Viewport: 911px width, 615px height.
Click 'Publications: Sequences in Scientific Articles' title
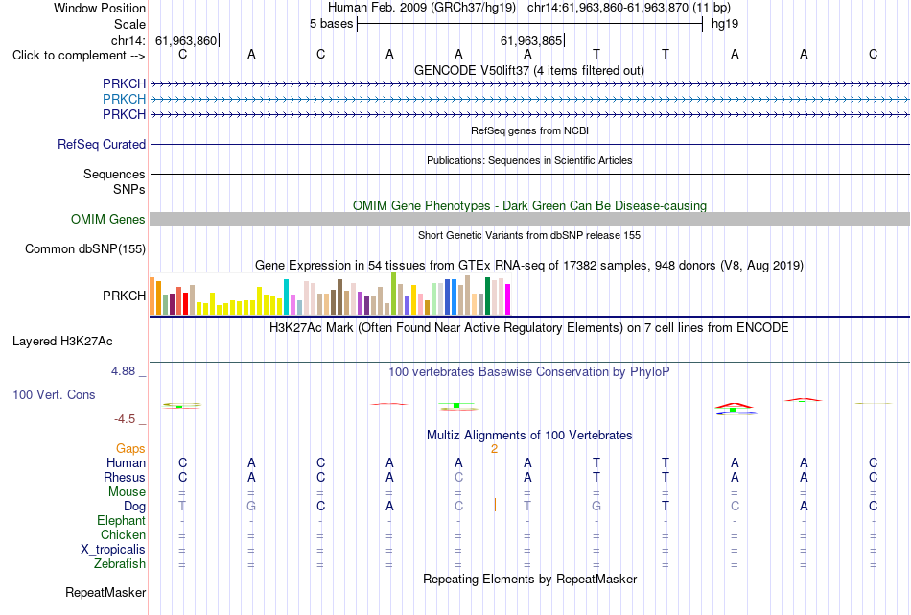point(529,160)
